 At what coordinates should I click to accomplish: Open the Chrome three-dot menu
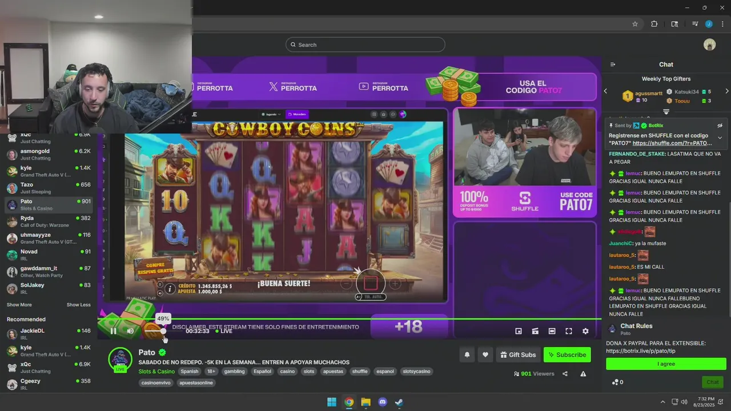722,24
